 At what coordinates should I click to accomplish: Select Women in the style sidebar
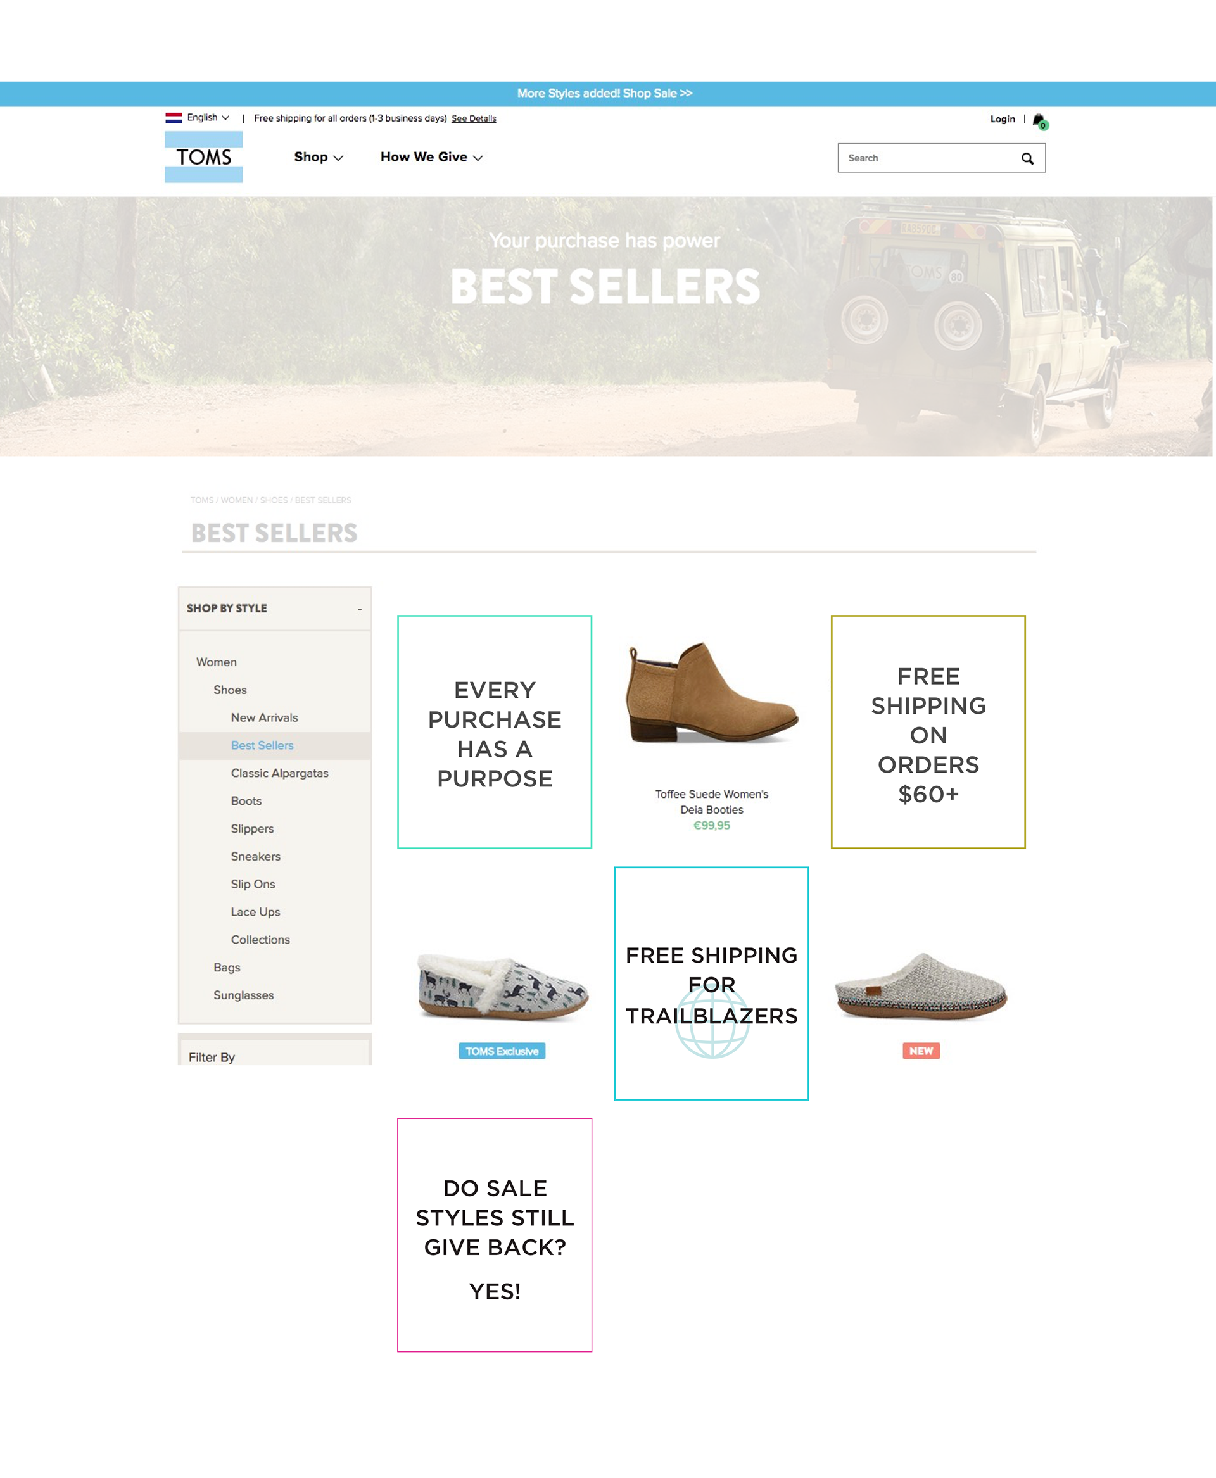(217, 662)
